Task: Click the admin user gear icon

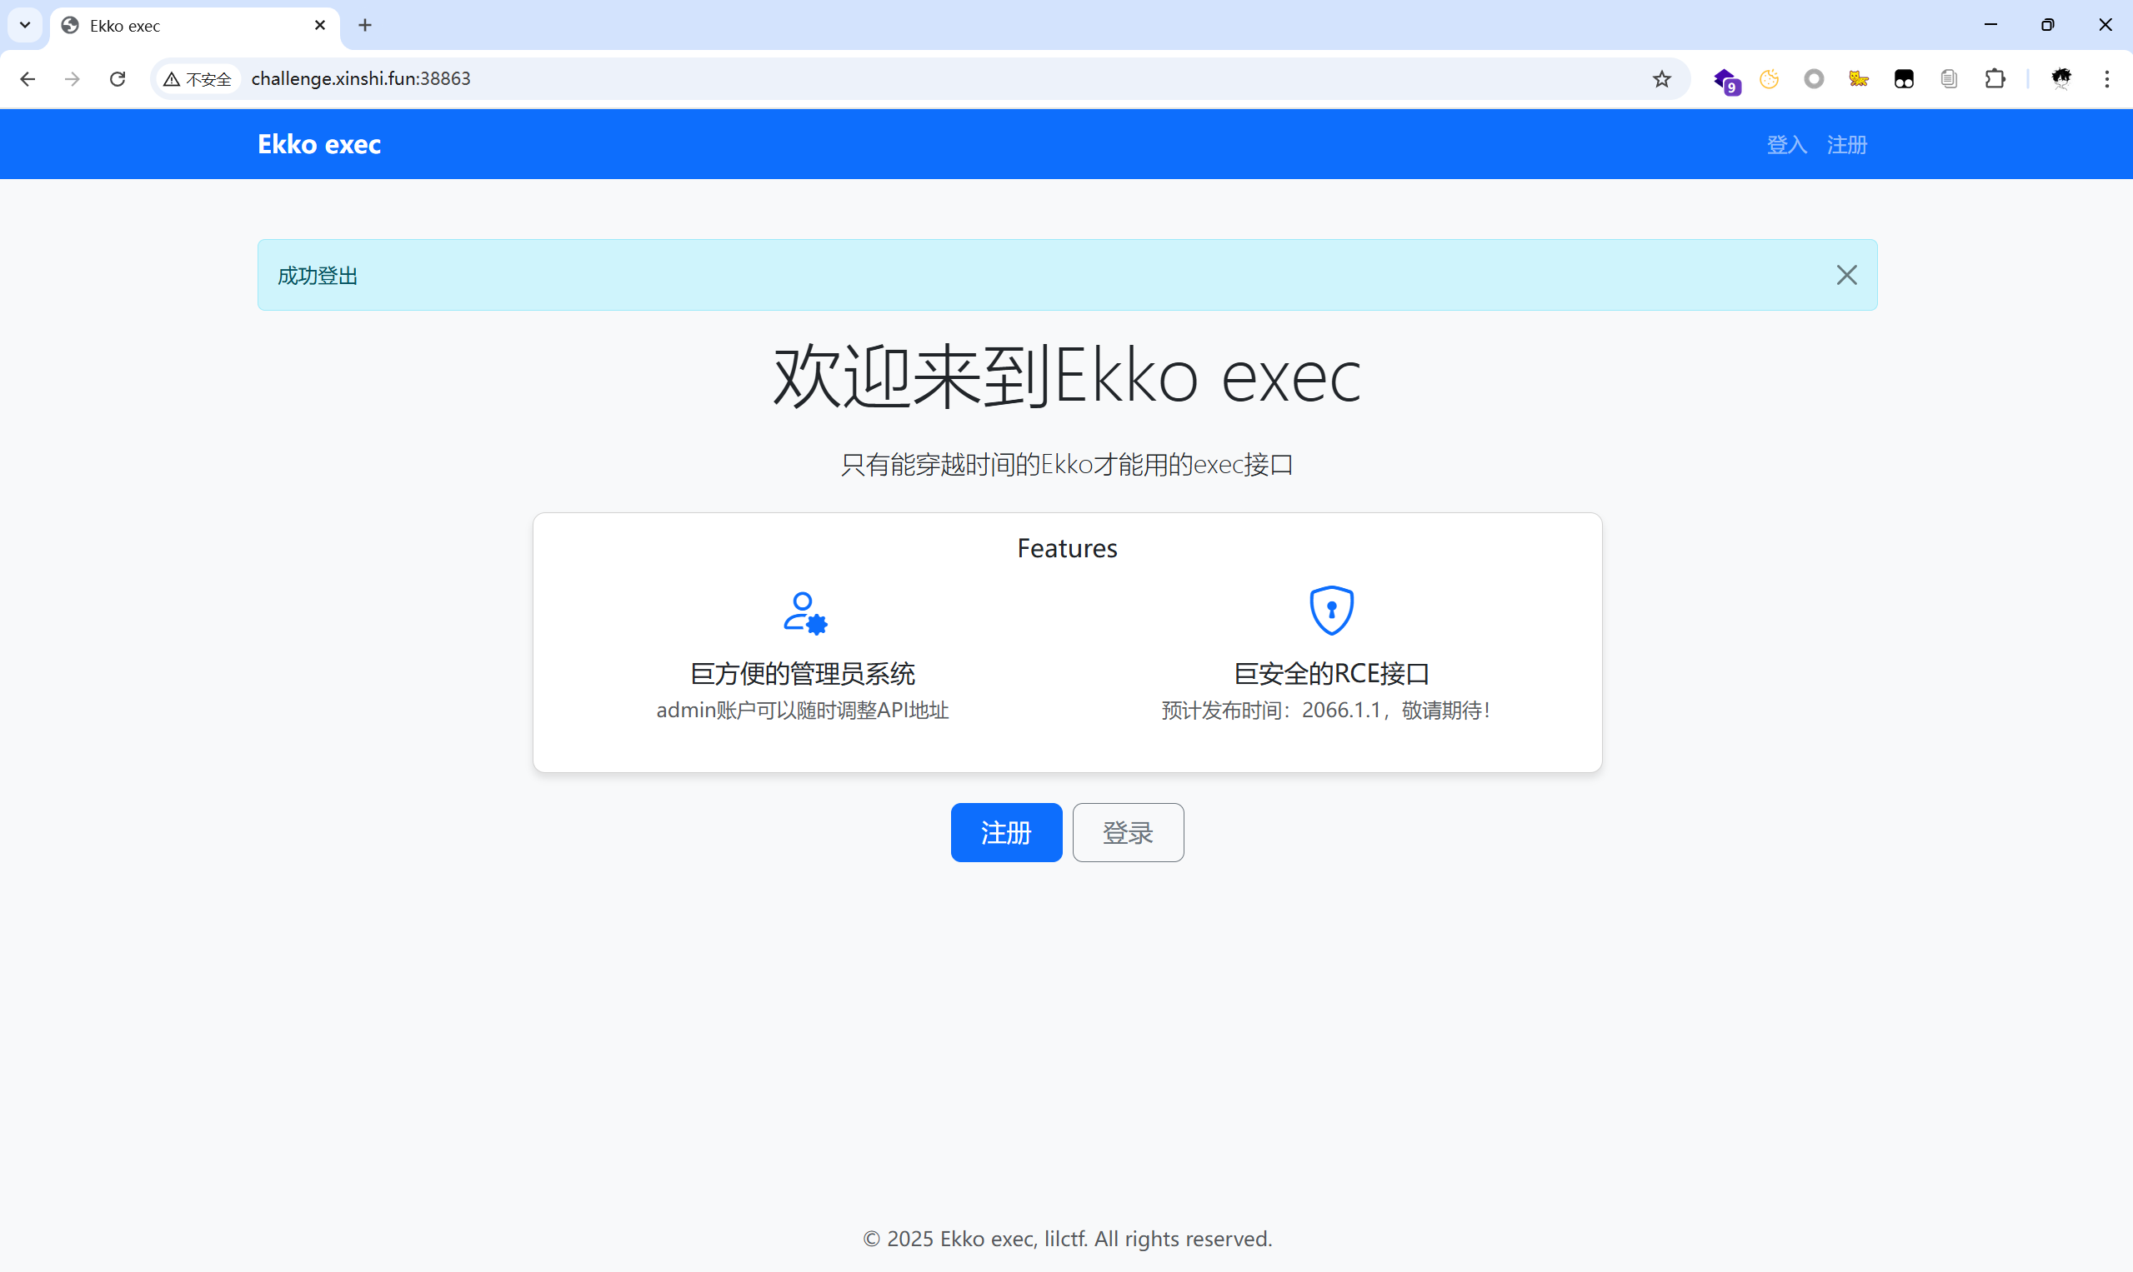Action: coord(804,613)
